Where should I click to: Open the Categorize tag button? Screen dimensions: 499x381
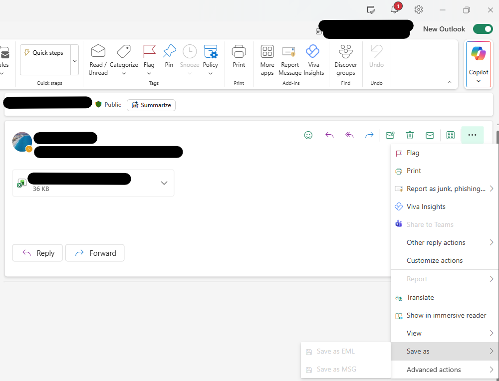124,51
